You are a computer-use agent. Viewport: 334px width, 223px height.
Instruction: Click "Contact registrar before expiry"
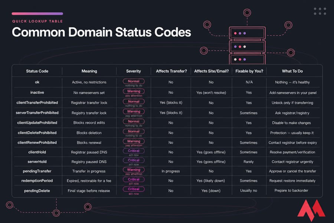(x=293, y=143)
